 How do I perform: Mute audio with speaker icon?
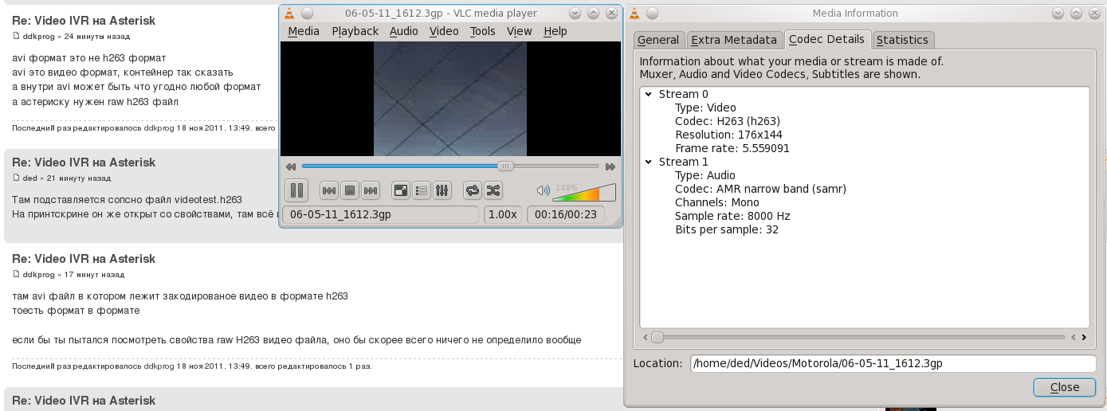(x=544, y=190)
